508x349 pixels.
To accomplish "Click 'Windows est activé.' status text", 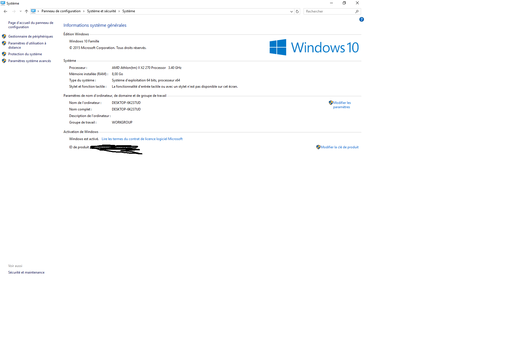I will pos(84,139).
